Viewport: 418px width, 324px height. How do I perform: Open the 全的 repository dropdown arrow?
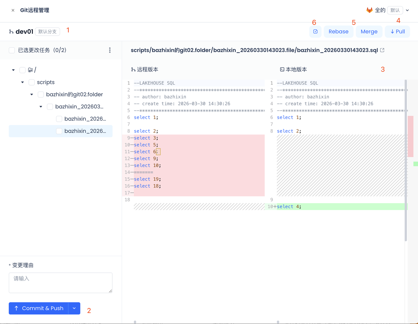click(x=407, y=10)
